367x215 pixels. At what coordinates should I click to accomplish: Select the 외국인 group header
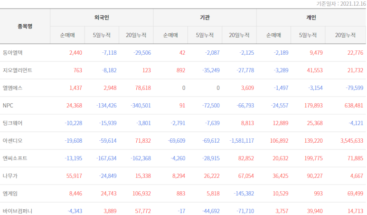tap(102, 18)
